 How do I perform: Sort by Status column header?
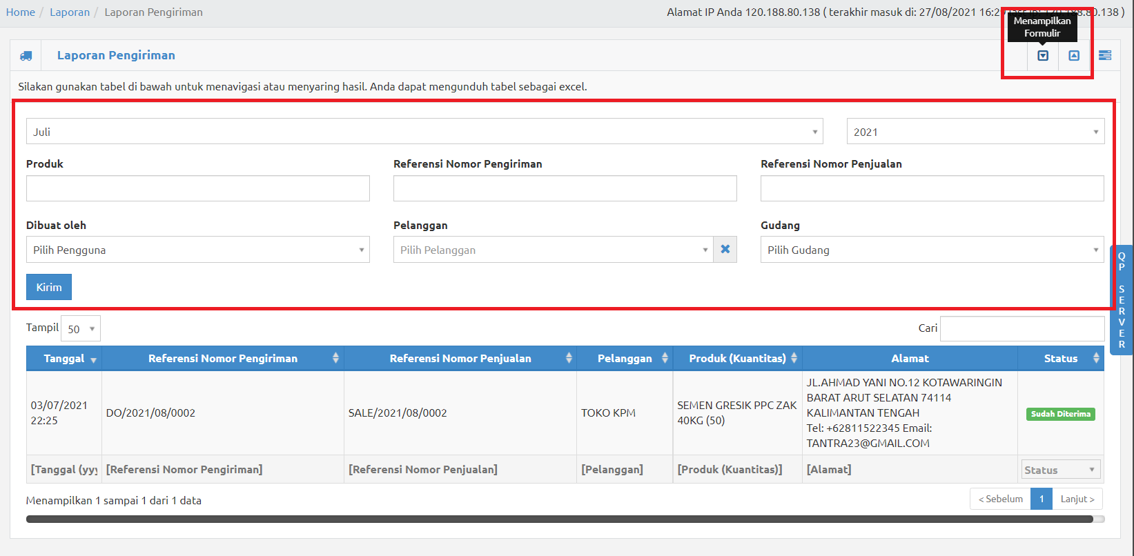pyautogui.click(x=1061, y=359)
